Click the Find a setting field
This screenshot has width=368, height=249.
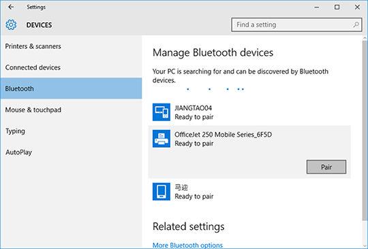[296, 24]
